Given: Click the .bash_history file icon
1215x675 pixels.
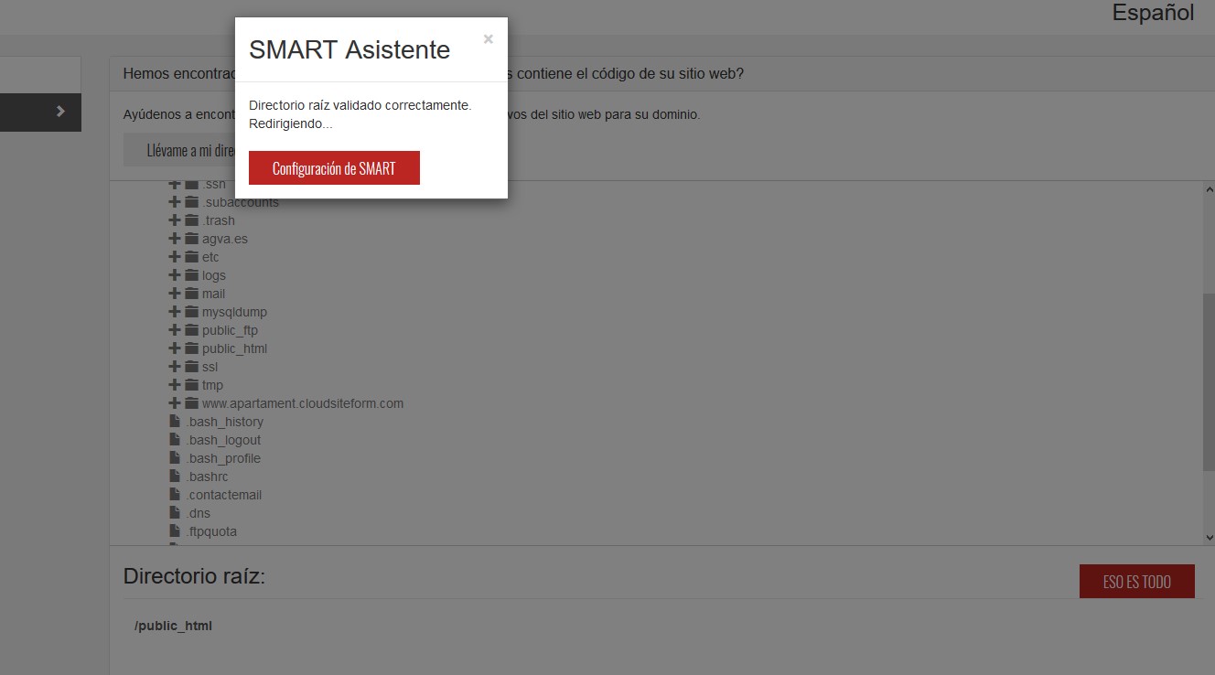Looking at the screenshot, I should (175, 422).
